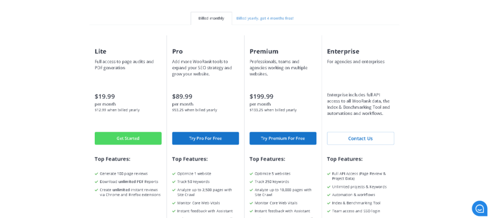
Task: Click the Contact Us button
Action: tap(360, 138)
